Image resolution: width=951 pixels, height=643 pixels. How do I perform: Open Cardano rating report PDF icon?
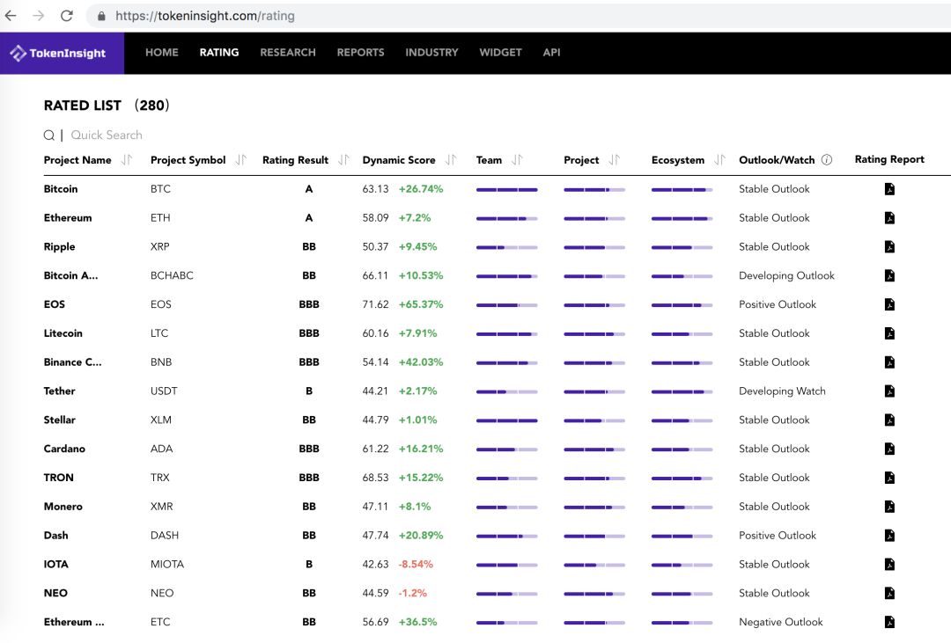(889, 449)
